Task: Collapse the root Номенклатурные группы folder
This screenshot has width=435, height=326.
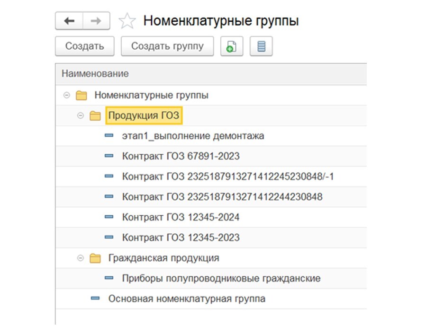Action: click(x=67, y=95)
